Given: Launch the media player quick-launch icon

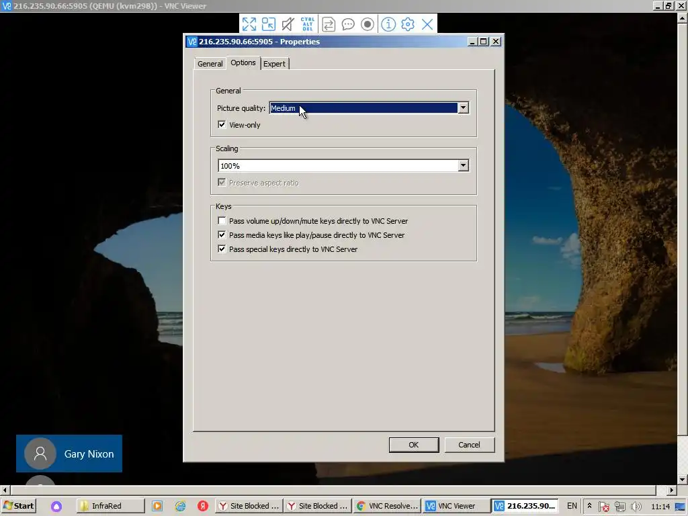Looking at the screenshot, I should point(157,506).
